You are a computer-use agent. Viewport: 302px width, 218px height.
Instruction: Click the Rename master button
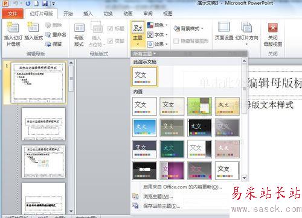tap(56, 34)
